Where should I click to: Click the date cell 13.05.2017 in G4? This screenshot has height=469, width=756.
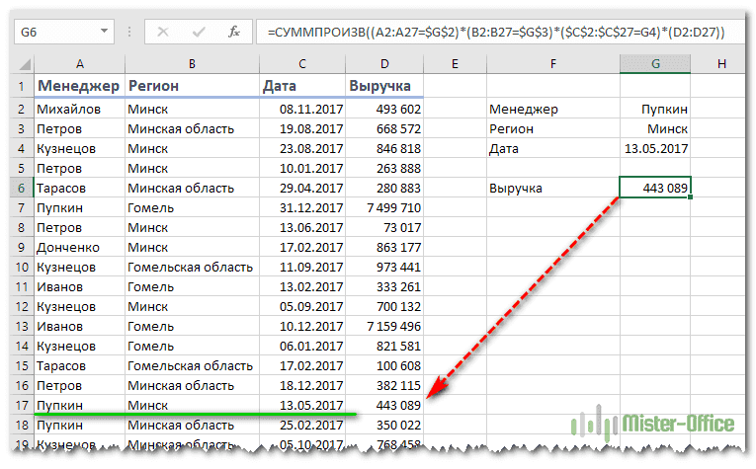point(655,148)
